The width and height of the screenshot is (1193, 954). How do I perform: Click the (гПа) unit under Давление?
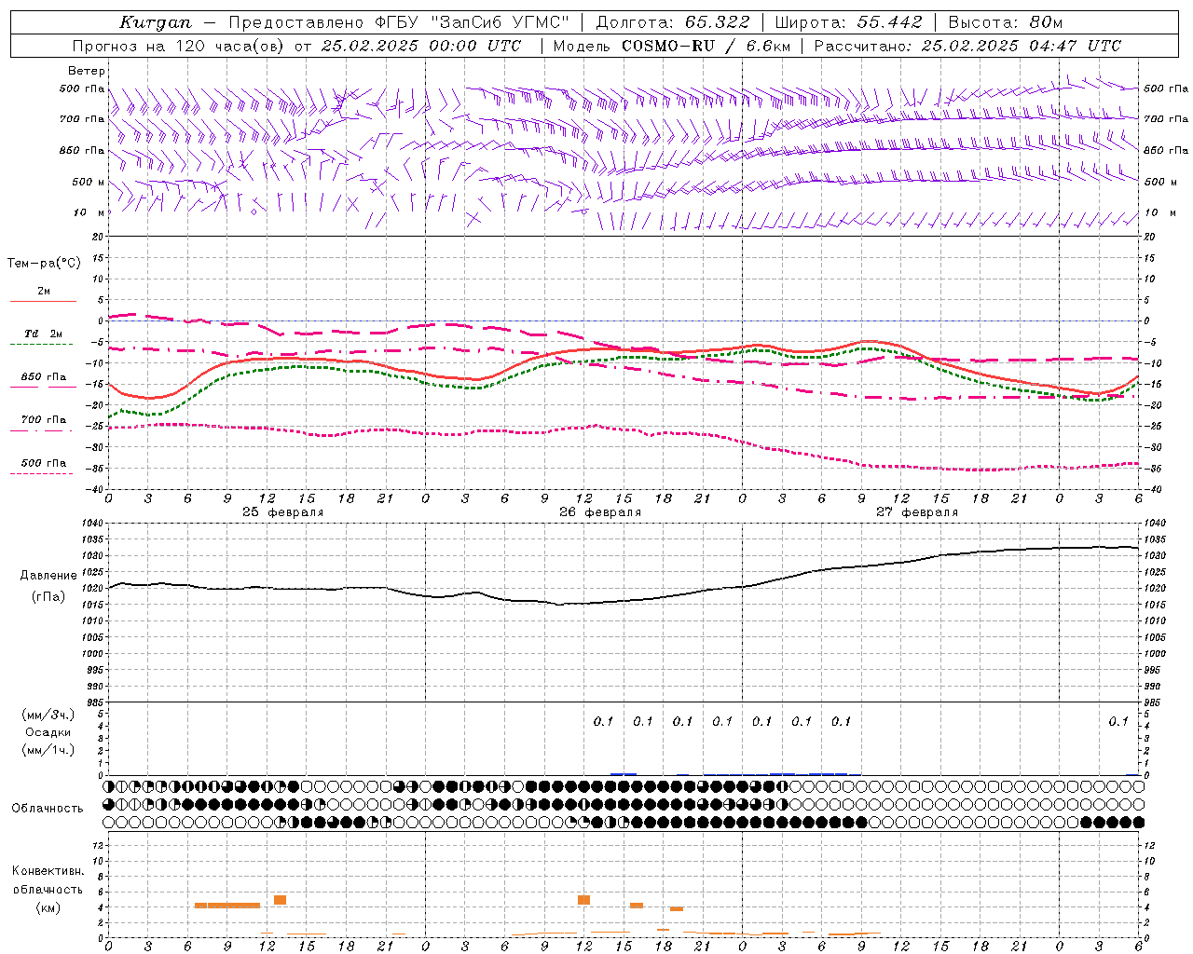click(48, 596)
